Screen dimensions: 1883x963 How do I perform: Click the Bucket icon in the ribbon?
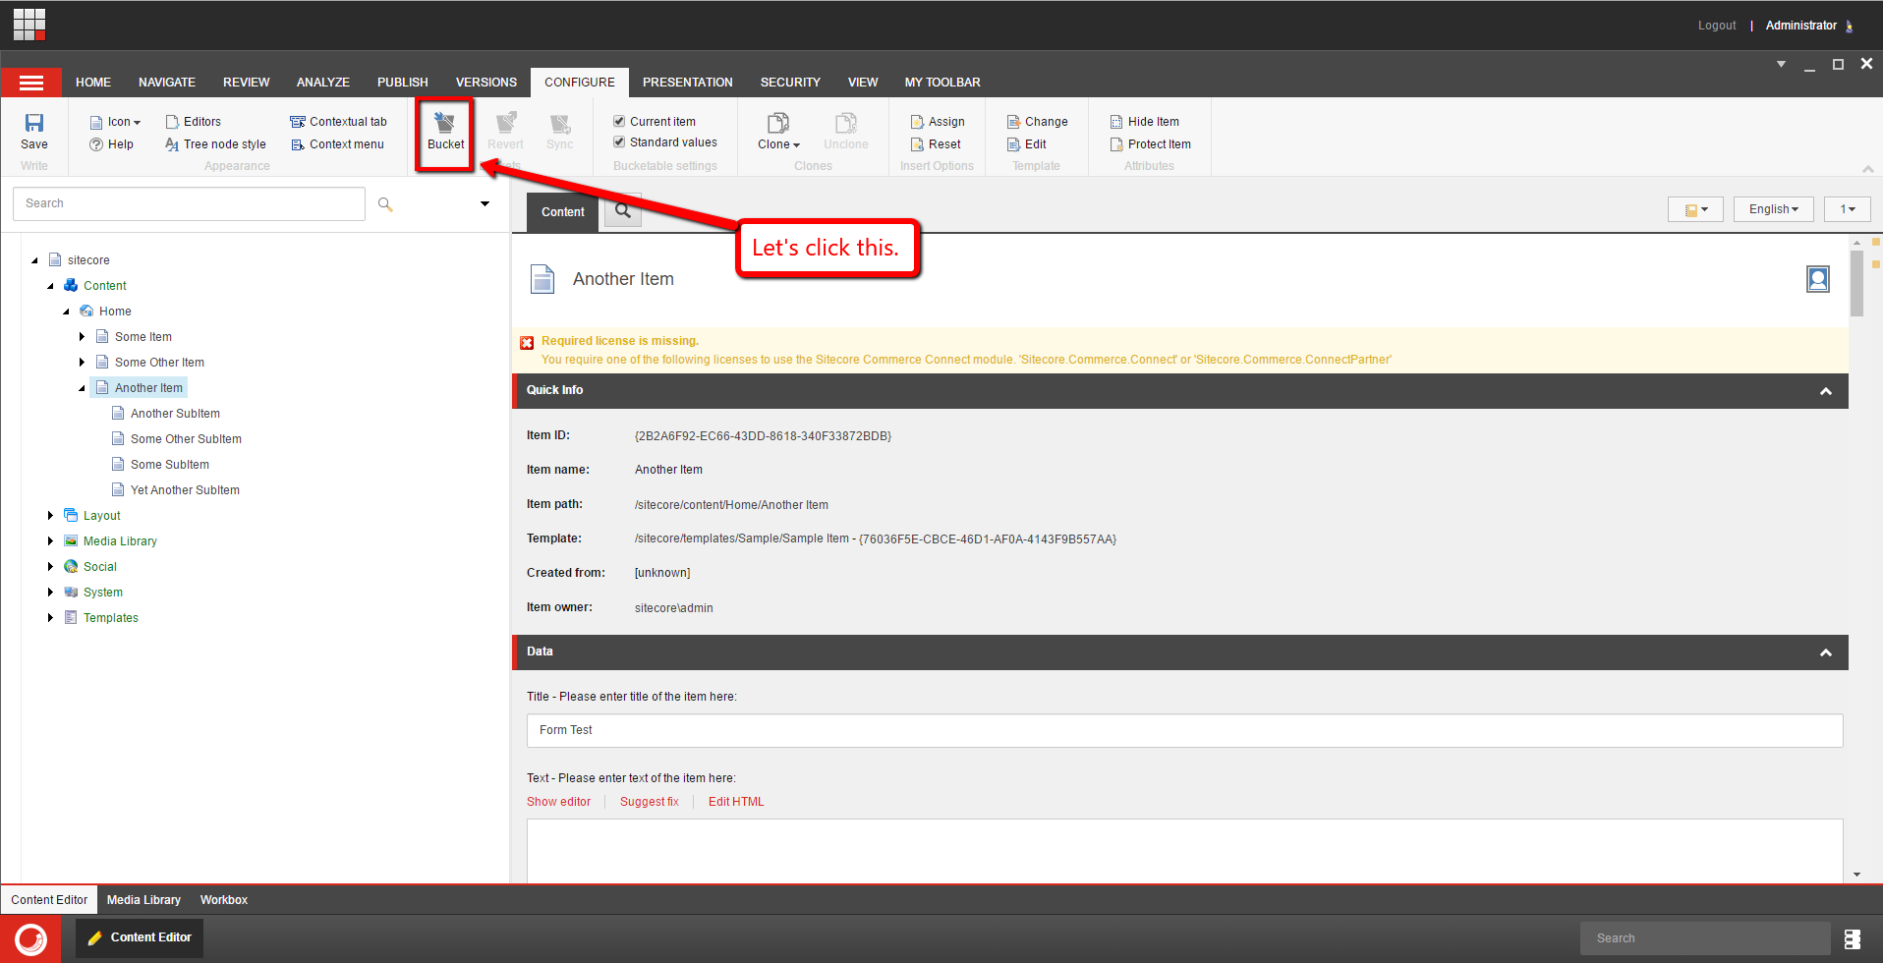coord(445,124)
